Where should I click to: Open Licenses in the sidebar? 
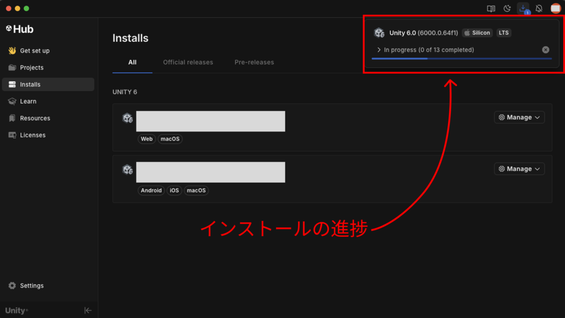[x=33, y=135]
